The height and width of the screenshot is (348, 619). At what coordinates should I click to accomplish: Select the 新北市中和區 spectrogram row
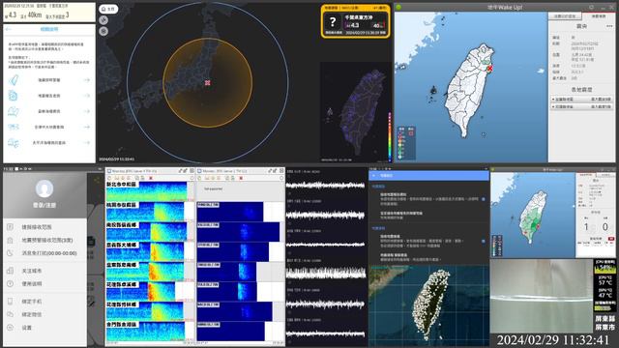pyautogui.click(x=146, y=191)
